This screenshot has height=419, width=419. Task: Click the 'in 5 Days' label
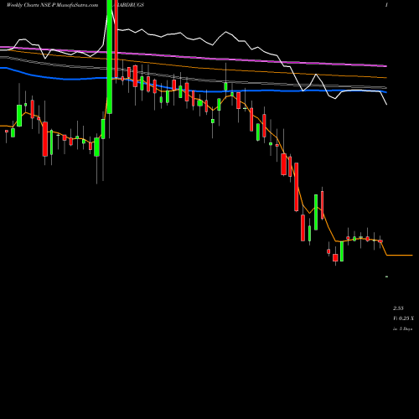point(402,329)
